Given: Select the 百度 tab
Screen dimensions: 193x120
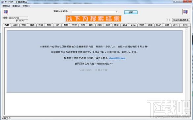Looking at the screenshot, I should [7, 25].
